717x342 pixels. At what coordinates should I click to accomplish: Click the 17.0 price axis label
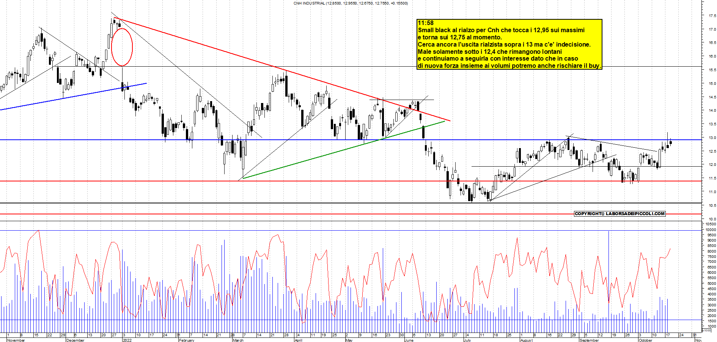pos(712,30)
